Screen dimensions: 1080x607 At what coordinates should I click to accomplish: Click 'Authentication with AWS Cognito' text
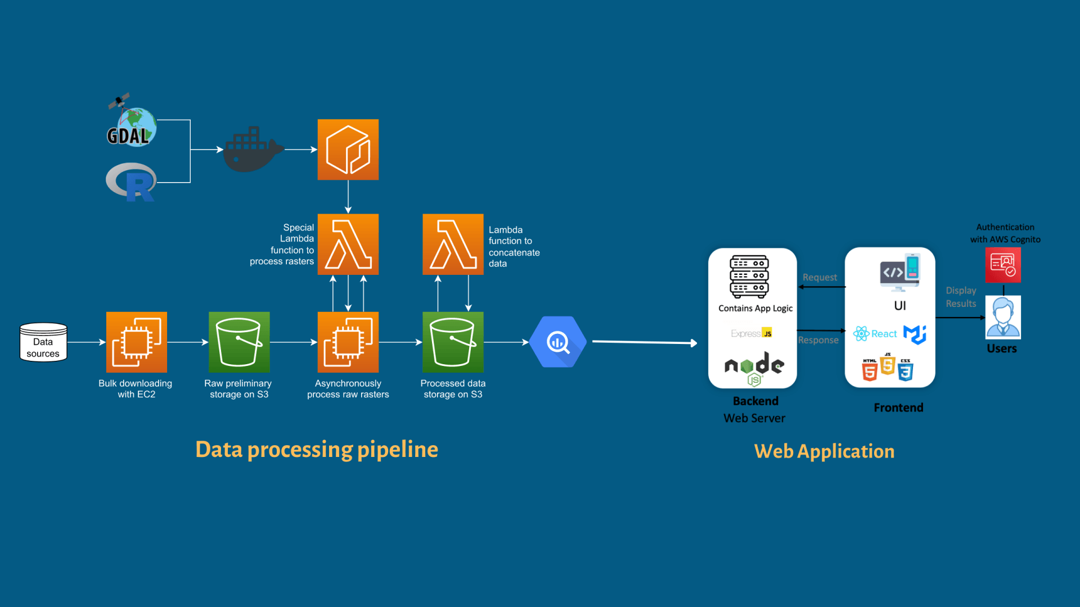1005,233
